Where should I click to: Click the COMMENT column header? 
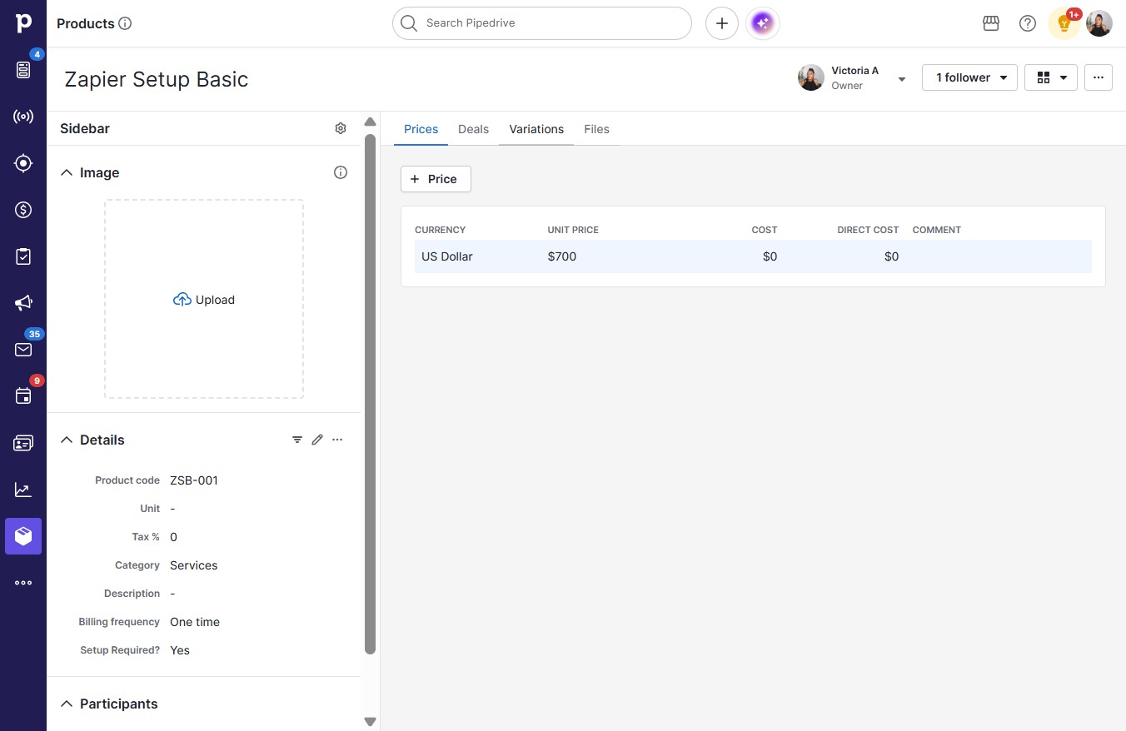coord(937,230)
